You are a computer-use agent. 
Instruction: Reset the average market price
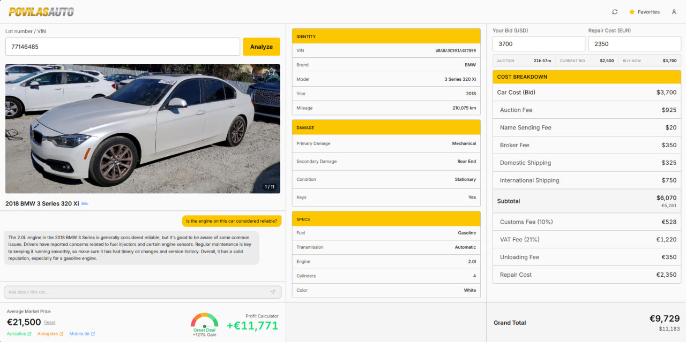point(50,322)
